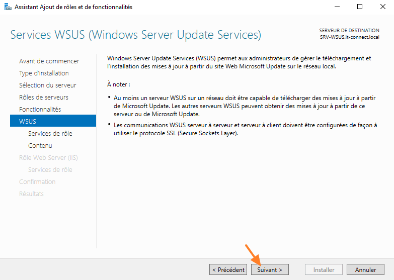
Task: Select the highlighted WSUS step
Action: tap(52, 121)
